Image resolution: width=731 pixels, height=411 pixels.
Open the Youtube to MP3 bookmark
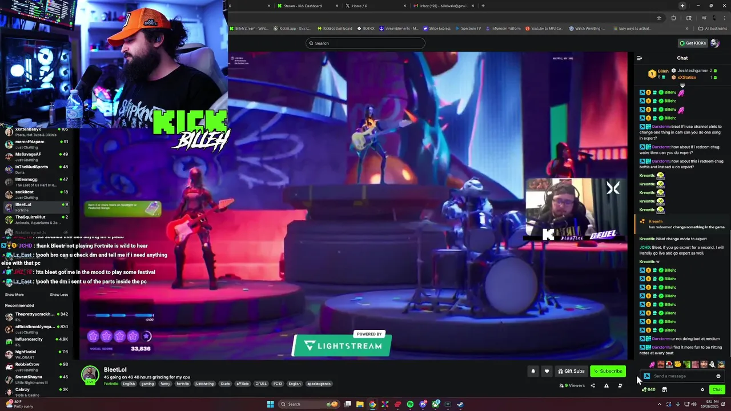(544, 29)
